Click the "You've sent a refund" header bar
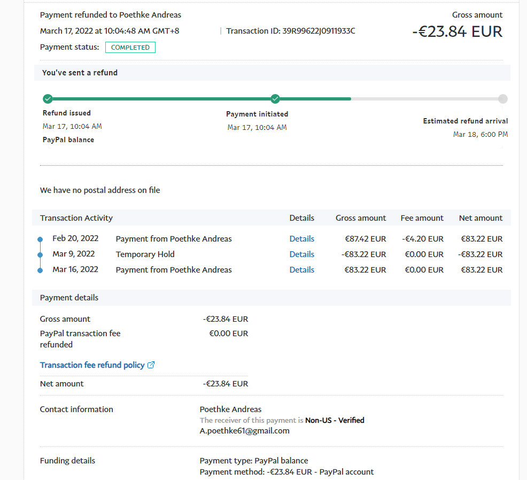This screenshot has width=527, height=480. click(272, 73)
